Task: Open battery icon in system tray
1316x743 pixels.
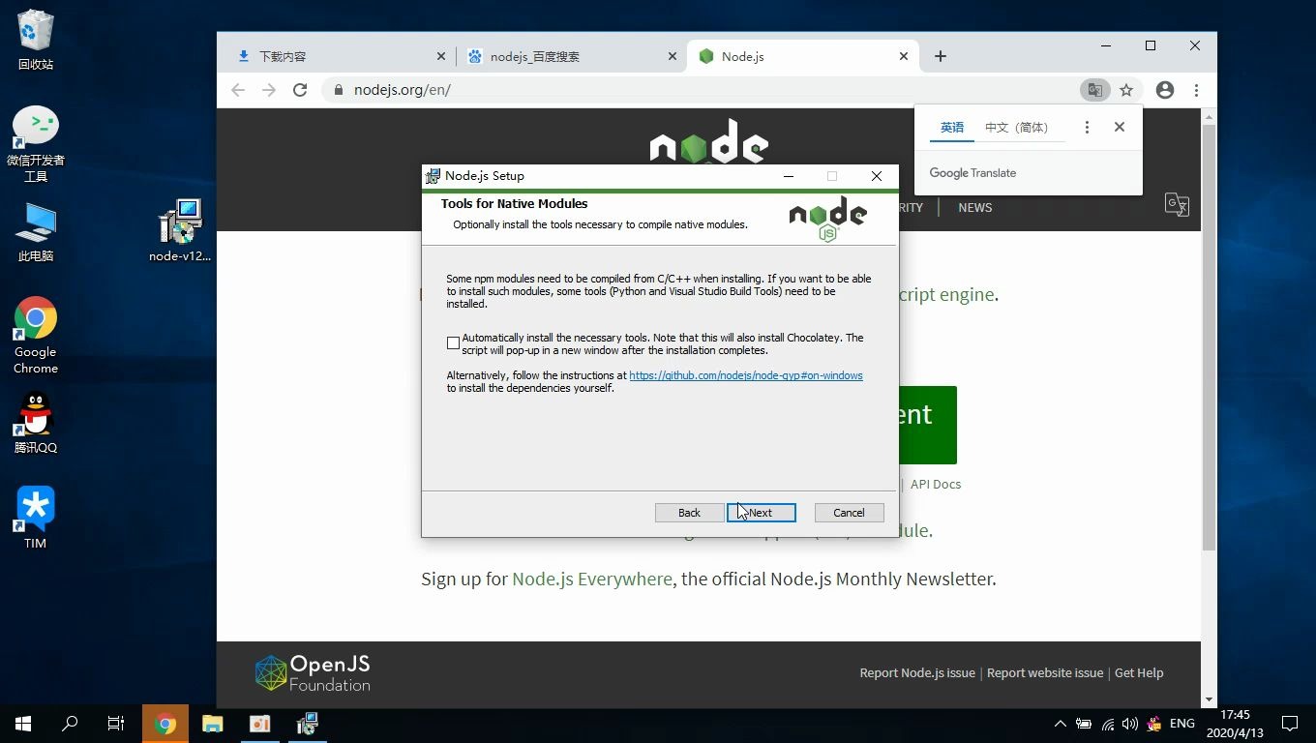Action: coord(1084,724)
